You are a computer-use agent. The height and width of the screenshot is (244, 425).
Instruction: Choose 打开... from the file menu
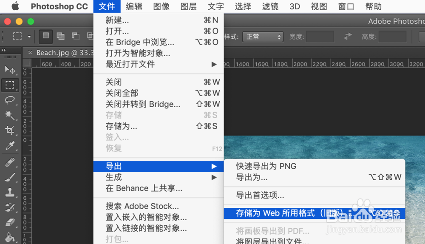pyautogui.click(x=159, y=31)
